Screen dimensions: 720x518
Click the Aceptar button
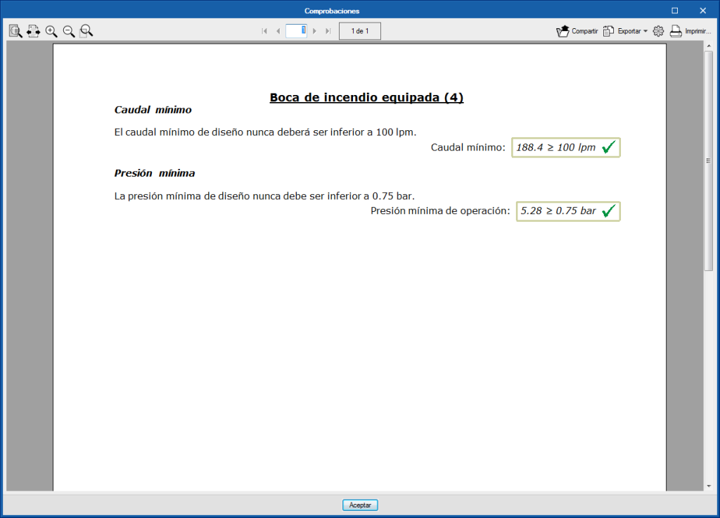point(360,505)
